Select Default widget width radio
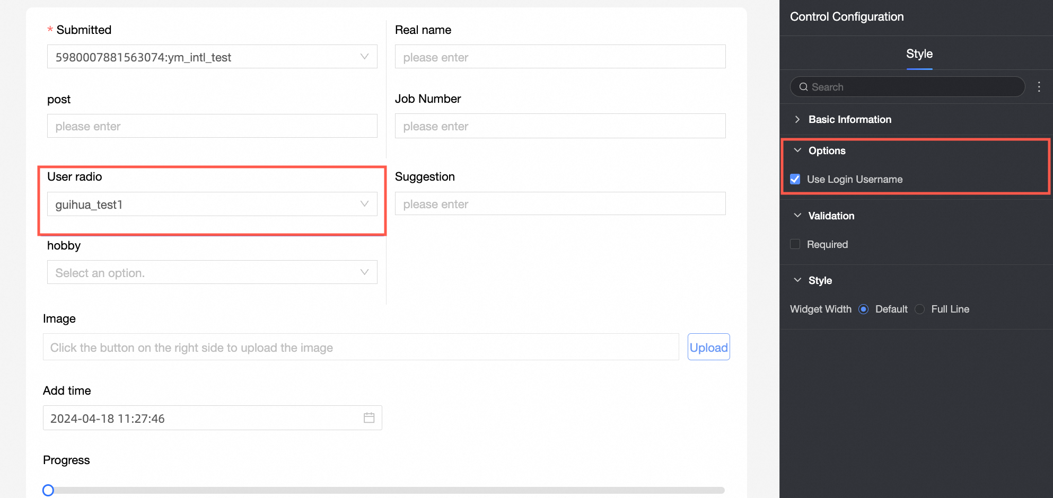1053x498 pixels. [x=864, y=309]
